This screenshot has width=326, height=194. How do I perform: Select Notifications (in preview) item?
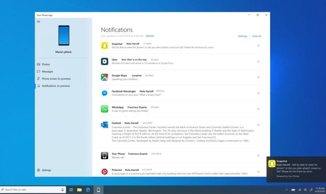pyautogui.click(x=56, y=86)
